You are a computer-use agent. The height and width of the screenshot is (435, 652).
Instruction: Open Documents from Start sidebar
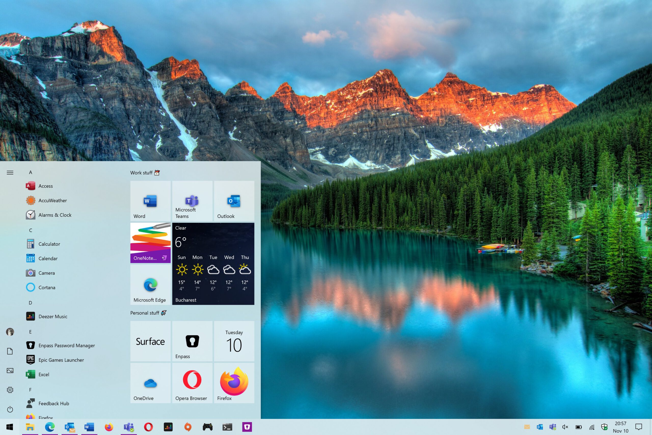pos(10,351)
